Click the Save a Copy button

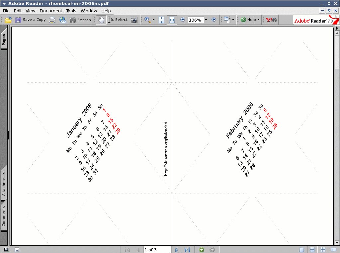tap(31, 20)
